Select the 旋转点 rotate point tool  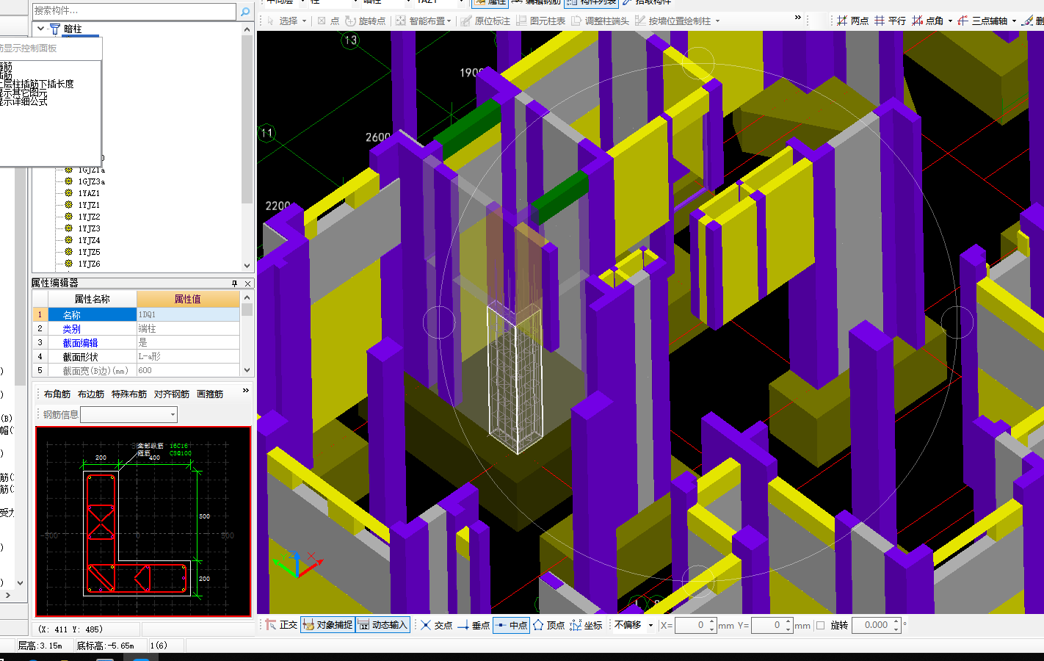(366, 21)
